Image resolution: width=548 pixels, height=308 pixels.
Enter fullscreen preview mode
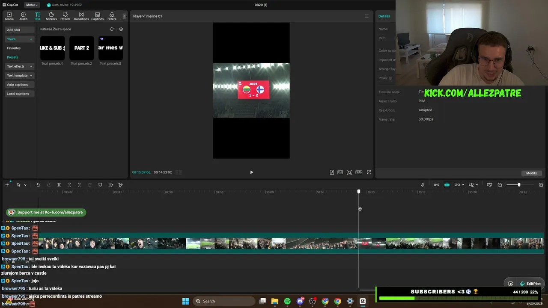369,172
